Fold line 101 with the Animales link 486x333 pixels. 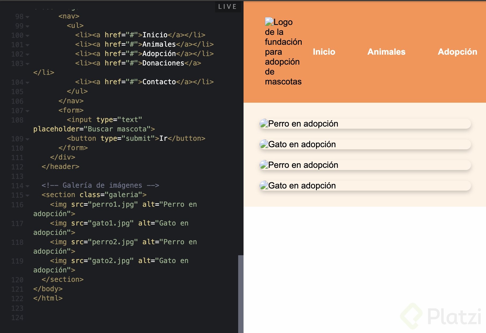[x=27, y=45]
